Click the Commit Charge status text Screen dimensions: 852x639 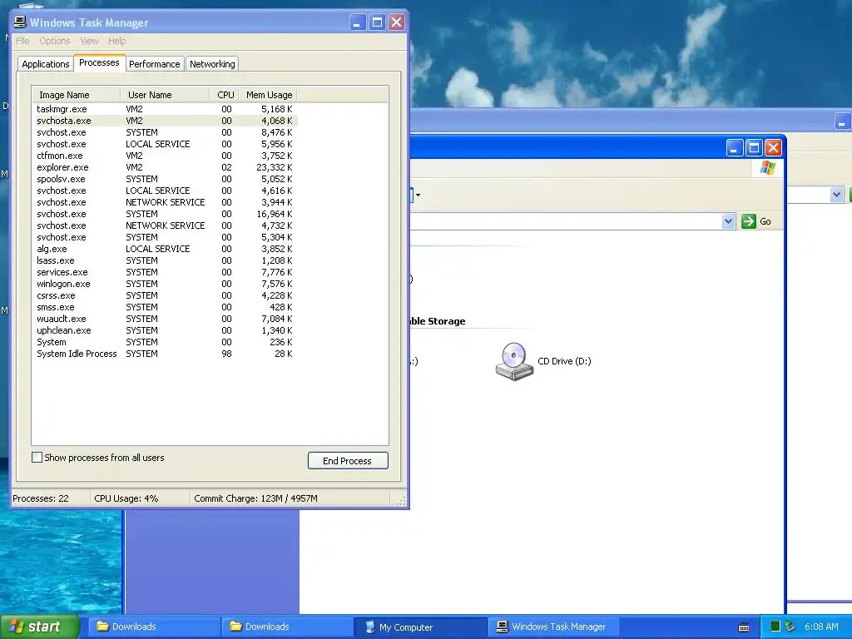[x=256, y=498]
